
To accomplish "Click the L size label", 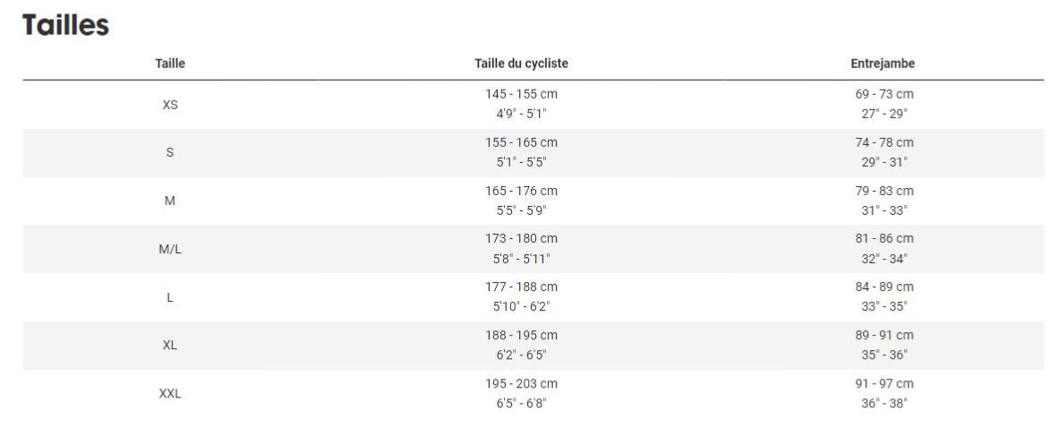I will point(170,297).
